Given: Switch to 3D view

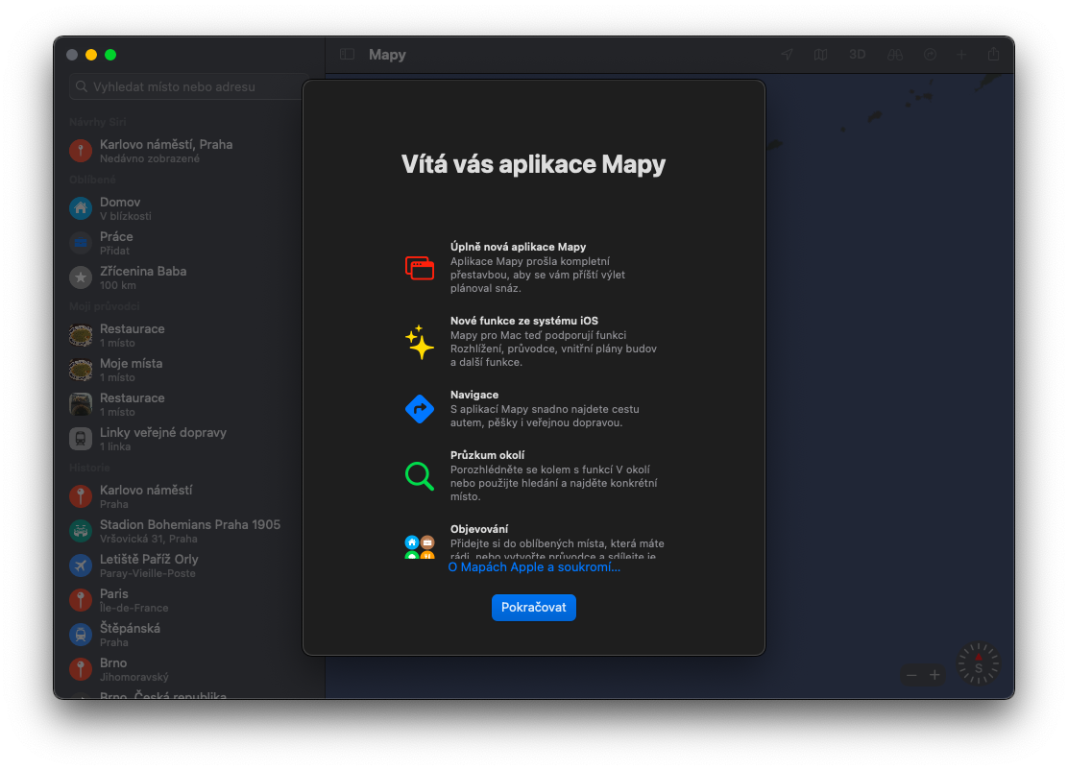Looking at the screenshot, I should coord(857,55).
